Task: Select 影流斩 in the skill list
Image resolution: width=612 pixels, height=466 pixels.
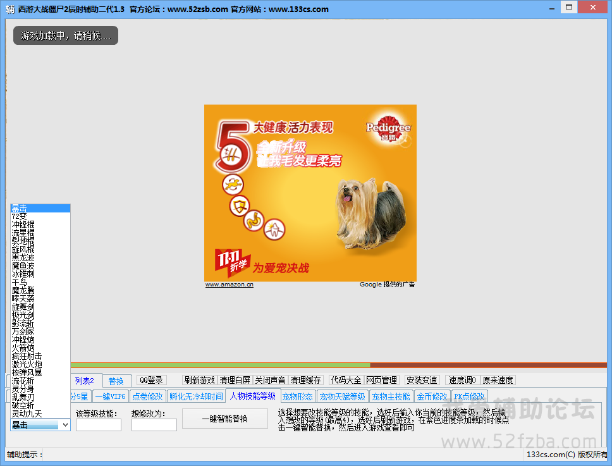Action: (40, 323)
